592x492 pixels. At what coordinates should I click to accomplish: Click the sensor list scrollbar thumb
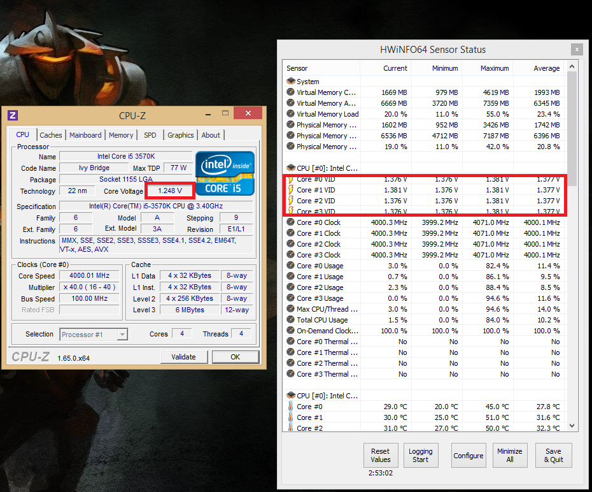[572, 129]
